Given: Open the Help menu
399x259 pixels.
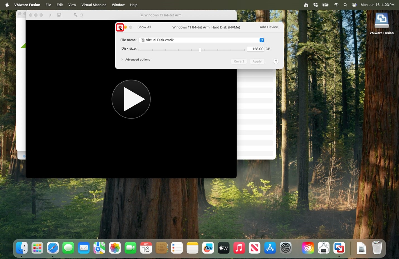Looking at the screenshot, I should pos(134,5).
